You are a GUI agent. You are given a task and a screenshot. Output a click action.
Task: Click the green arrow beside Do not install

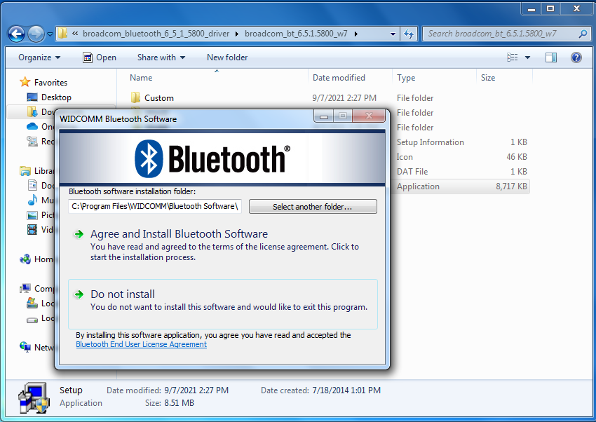point(79,294)
